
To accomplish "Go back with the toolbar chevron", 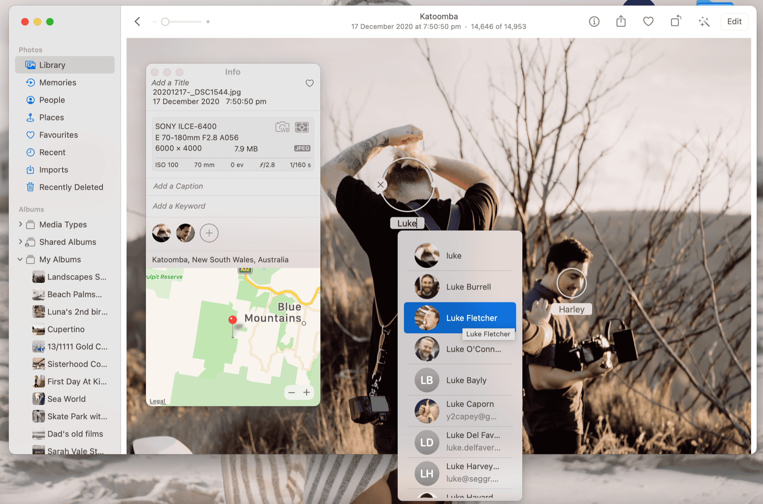I will coord(137,22).
